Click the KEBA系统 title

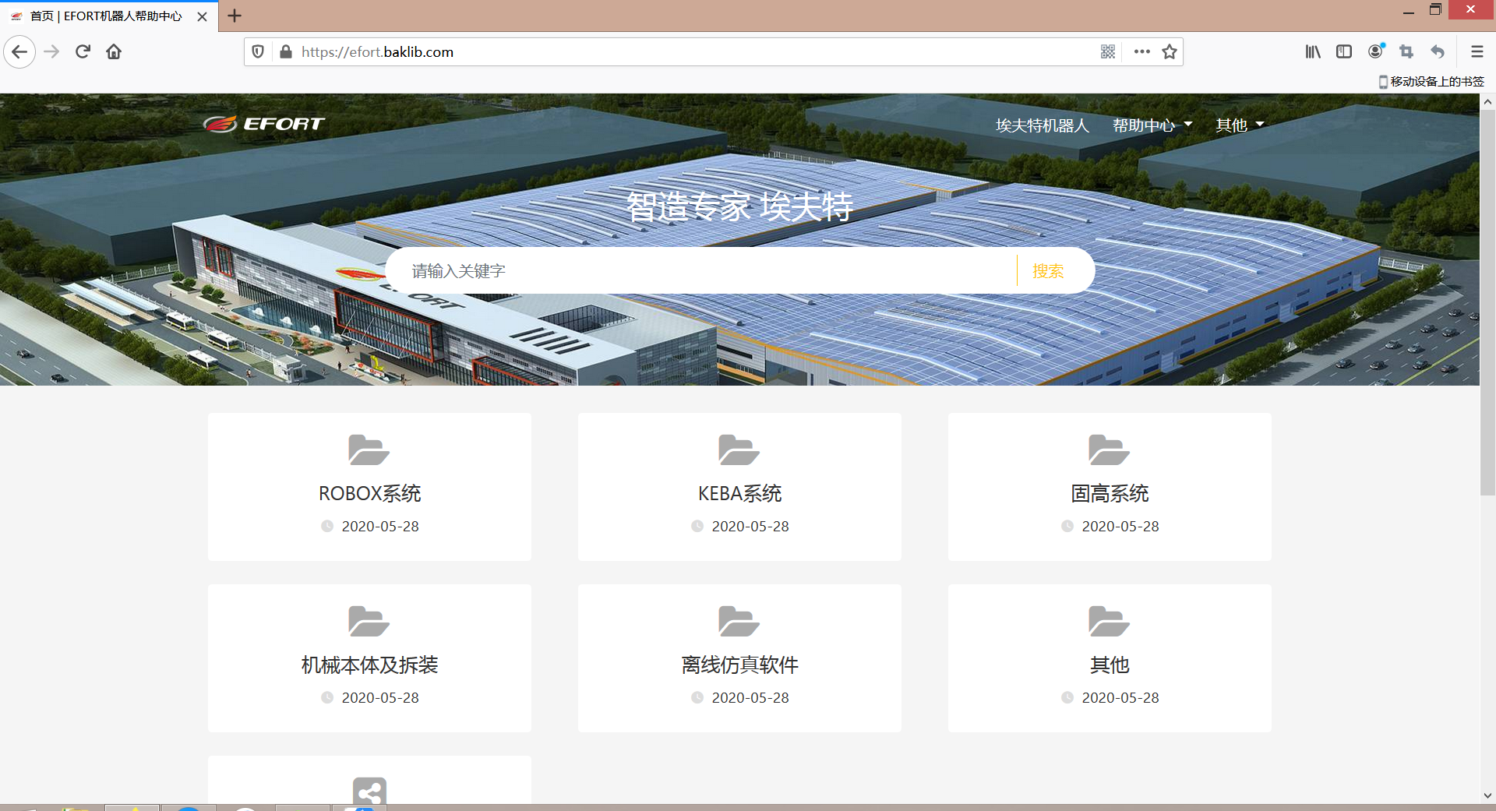tap(739, 494)
